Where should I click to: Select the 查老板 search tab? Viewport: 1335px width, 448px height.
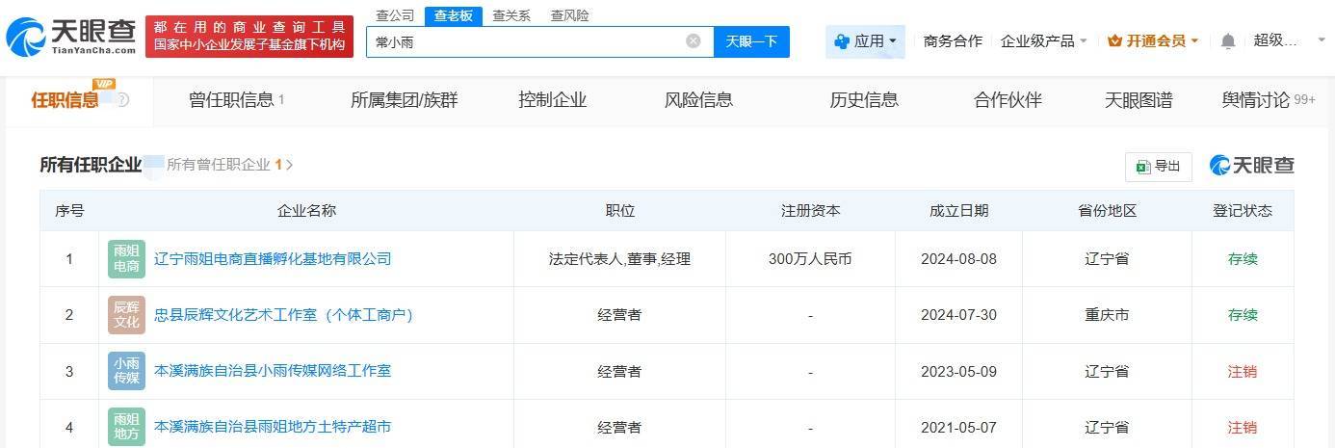click(x=453, y=15)
